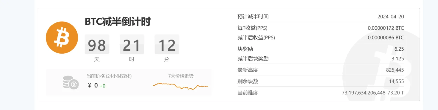Viewport: 438px width, 110px height.
Task: Click the orange Bitcoin logo icon
Action: pyautogui.click(x=62, y=37)
